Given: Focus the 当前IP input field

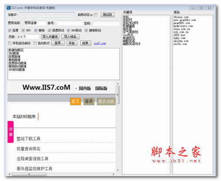Looking at the screenshot, I should point(47,15).
